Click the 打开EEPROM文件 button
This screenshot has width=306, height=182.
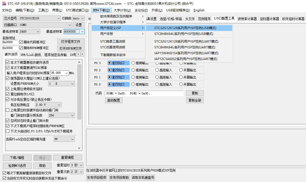[71, 48]
